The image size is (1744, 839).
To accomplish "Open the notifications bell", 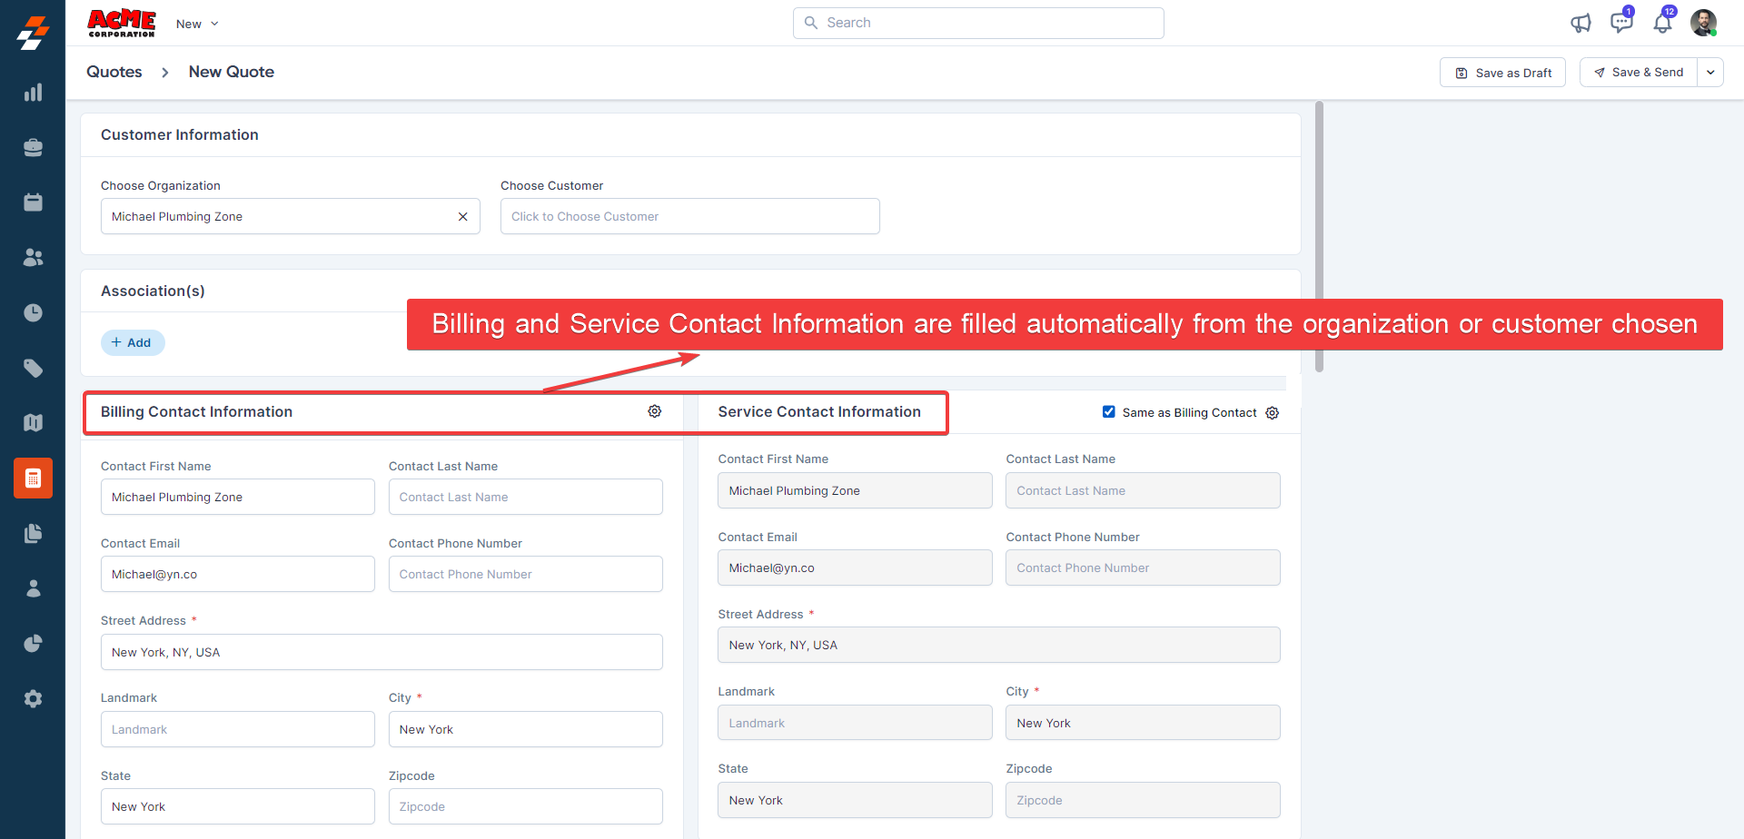I will click(x=1662, y=24).
